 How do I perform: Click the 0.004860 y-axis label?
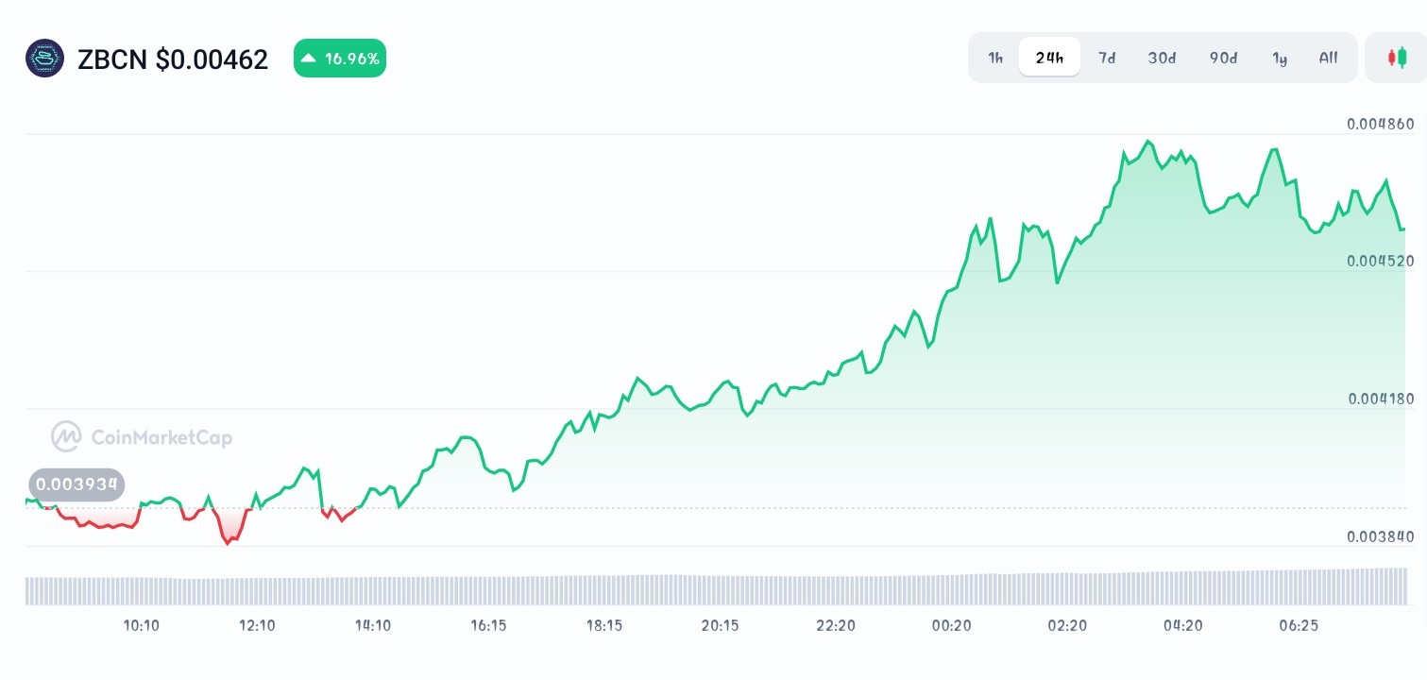(x=1381, y=124)
